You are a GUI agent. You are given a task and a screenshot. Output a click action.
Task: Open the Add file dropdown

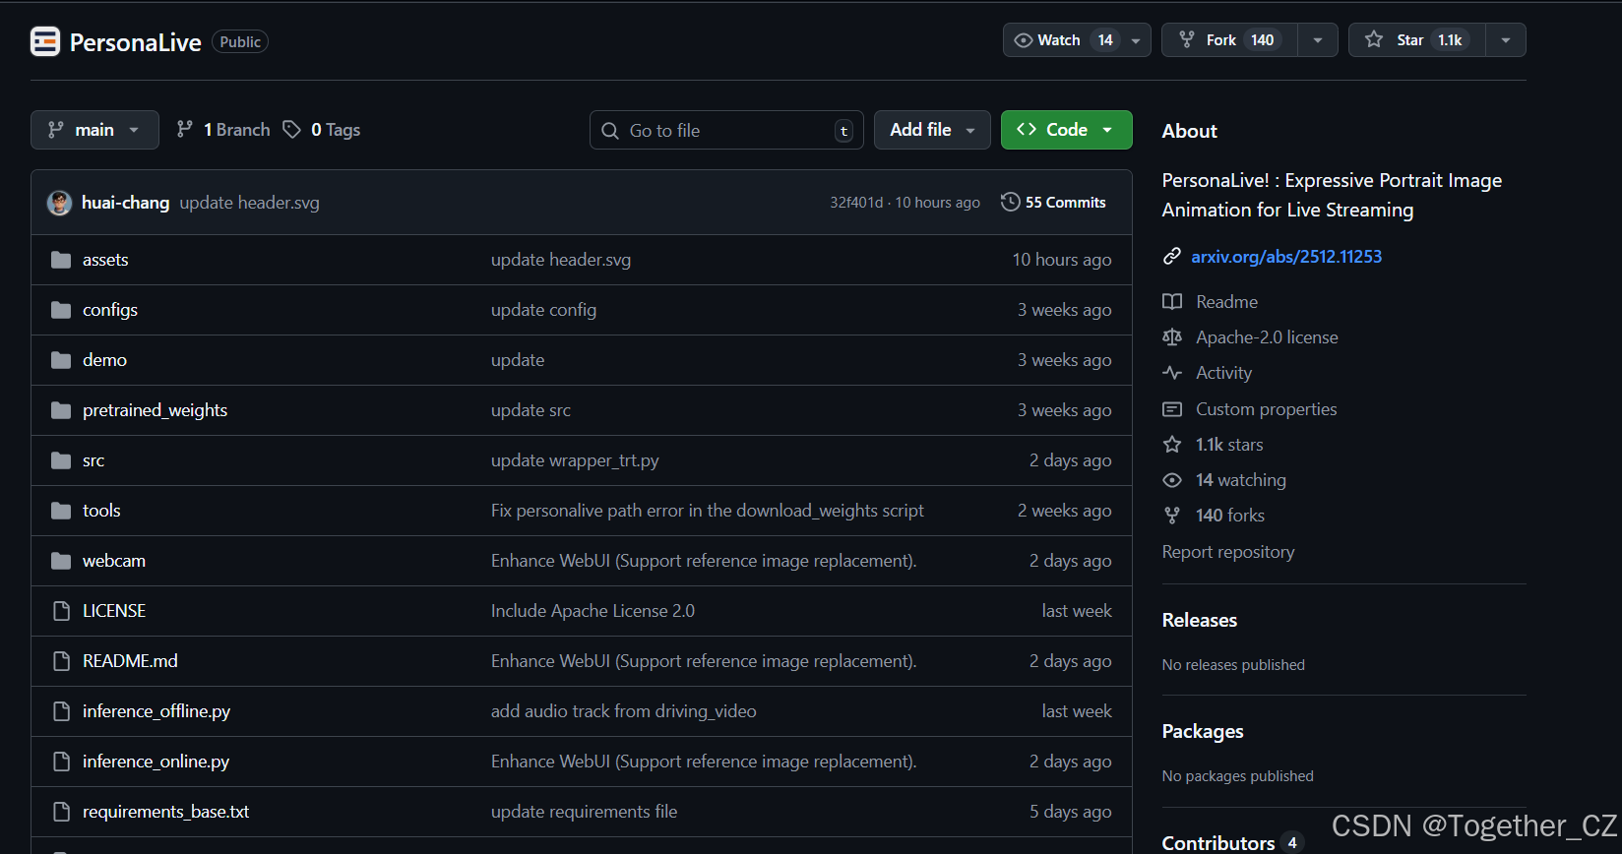(932, 130)
